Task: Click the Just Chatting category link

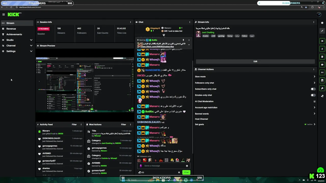Action: [x=208, y=33]
